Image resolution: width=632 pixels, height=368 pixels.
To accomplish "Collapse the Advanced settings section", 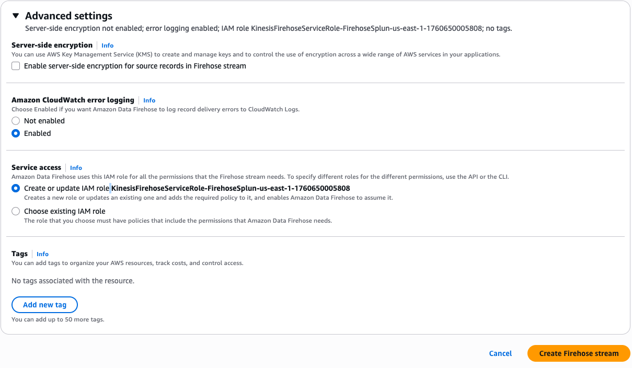I will click(16, 15).
